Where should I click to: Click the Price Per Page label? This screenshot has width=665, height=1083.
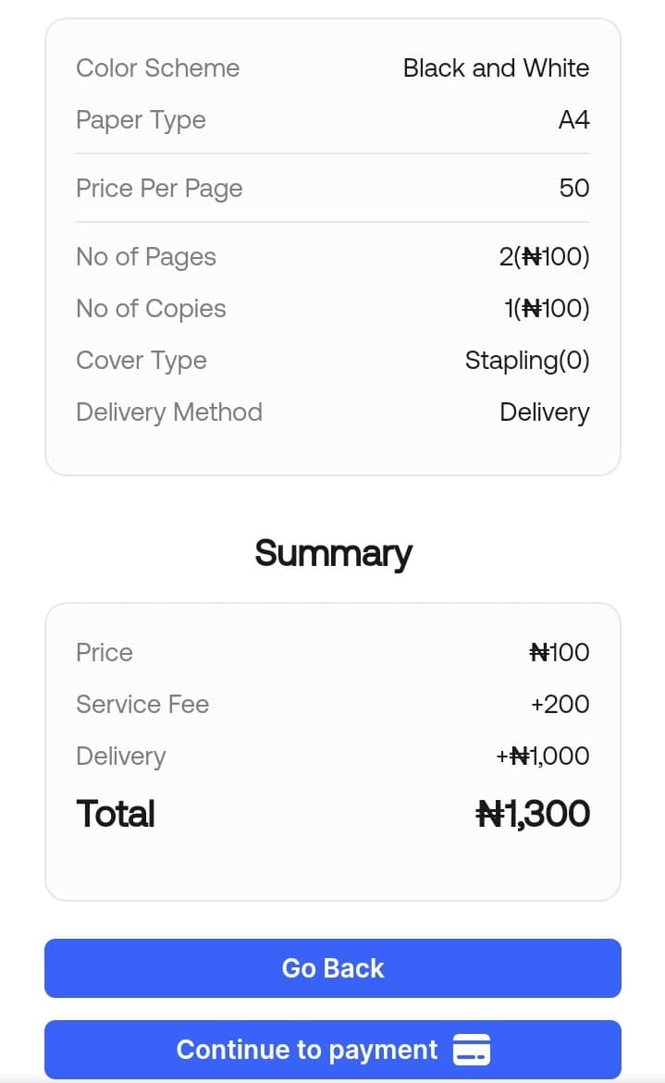(x=159, y=189)
